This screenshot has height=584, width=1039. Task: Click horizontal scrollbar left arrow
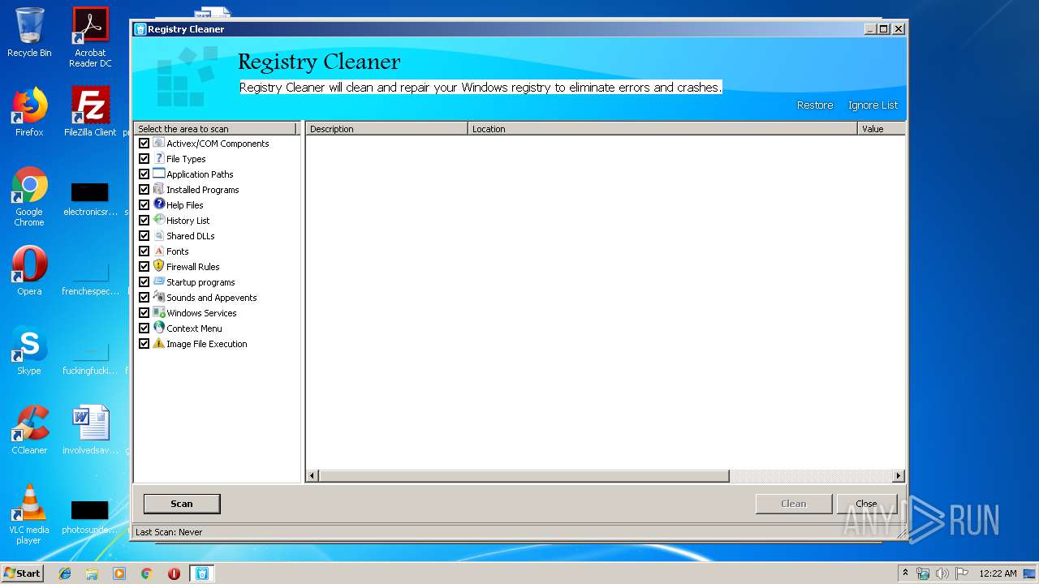(x=313, y=476)
